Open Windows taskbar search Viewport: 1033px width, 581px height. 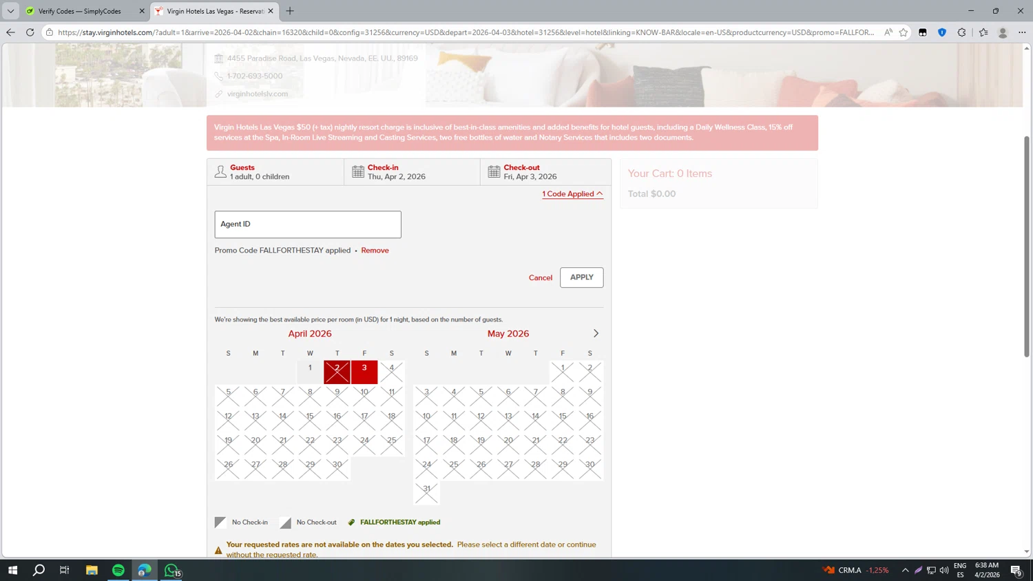pos(39,570)
